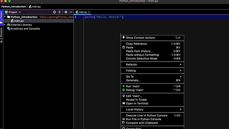This screenshot has height=129, width=229.
Task: Choose Debug 'main' from the menu
Action: (x=152, y=90)
